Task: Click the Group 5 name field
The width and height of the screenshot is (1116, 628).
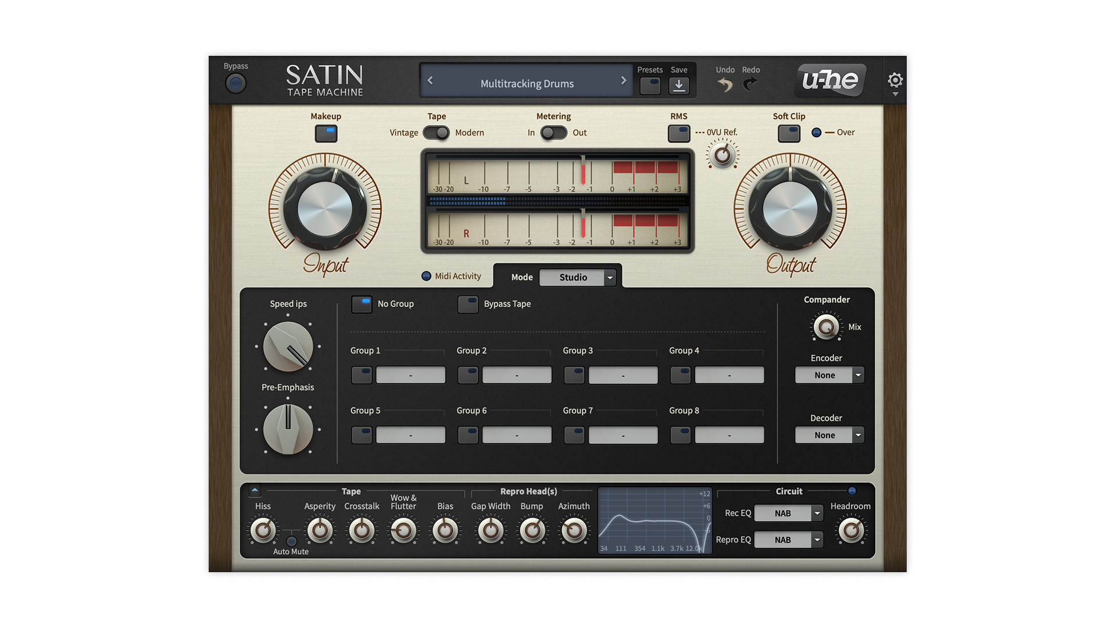Action: [410, 435]
